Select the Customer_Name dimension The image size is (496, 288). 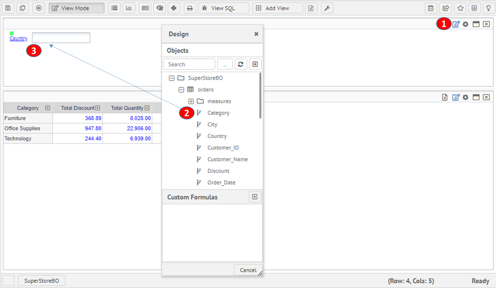pyautogui.click(x=227, y=159)
